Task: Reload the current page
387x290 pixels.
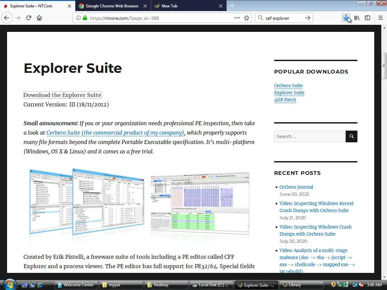Action: [x=29, y=18]
